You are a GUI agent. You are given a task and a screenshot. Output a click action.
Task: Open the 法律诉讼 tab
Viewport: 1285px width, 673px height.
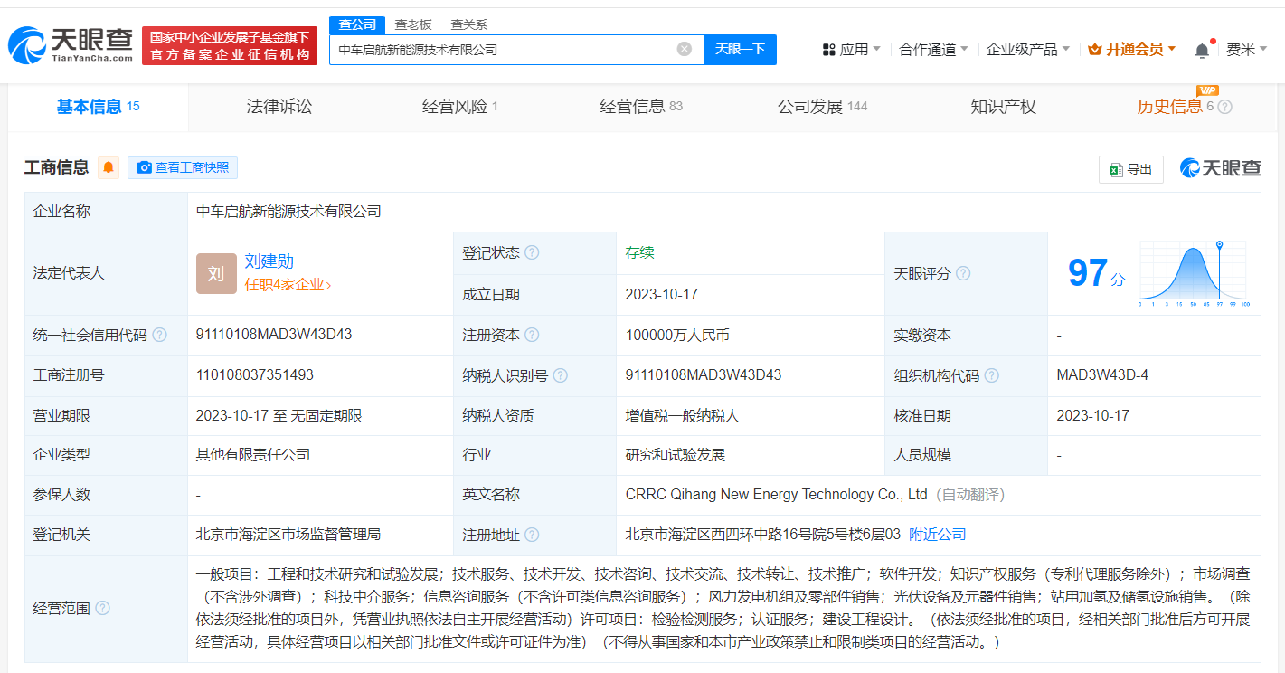point(280,106)
